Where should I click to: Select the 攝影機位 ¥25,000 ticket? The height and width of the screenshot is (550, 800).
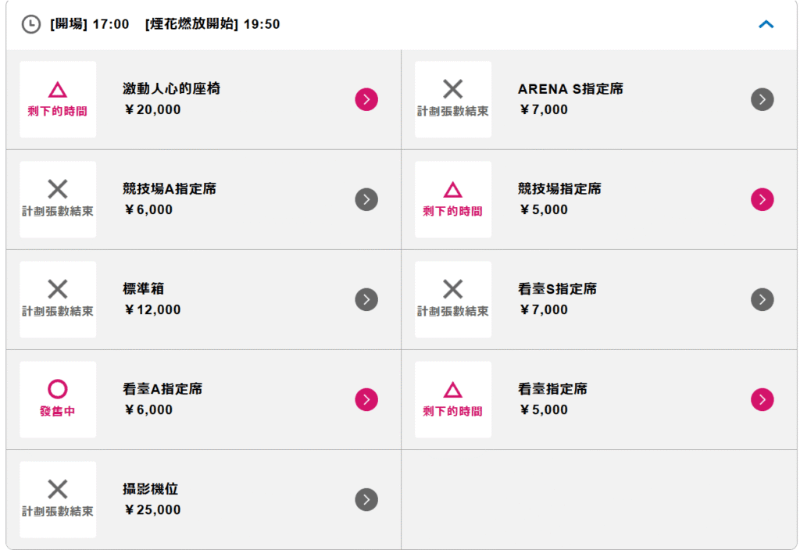pyautogui.click(x=203, y=499)
